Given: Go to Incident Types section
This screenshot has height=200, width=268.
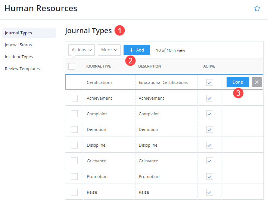Looking at the screenshot, I should pos(19,57).
